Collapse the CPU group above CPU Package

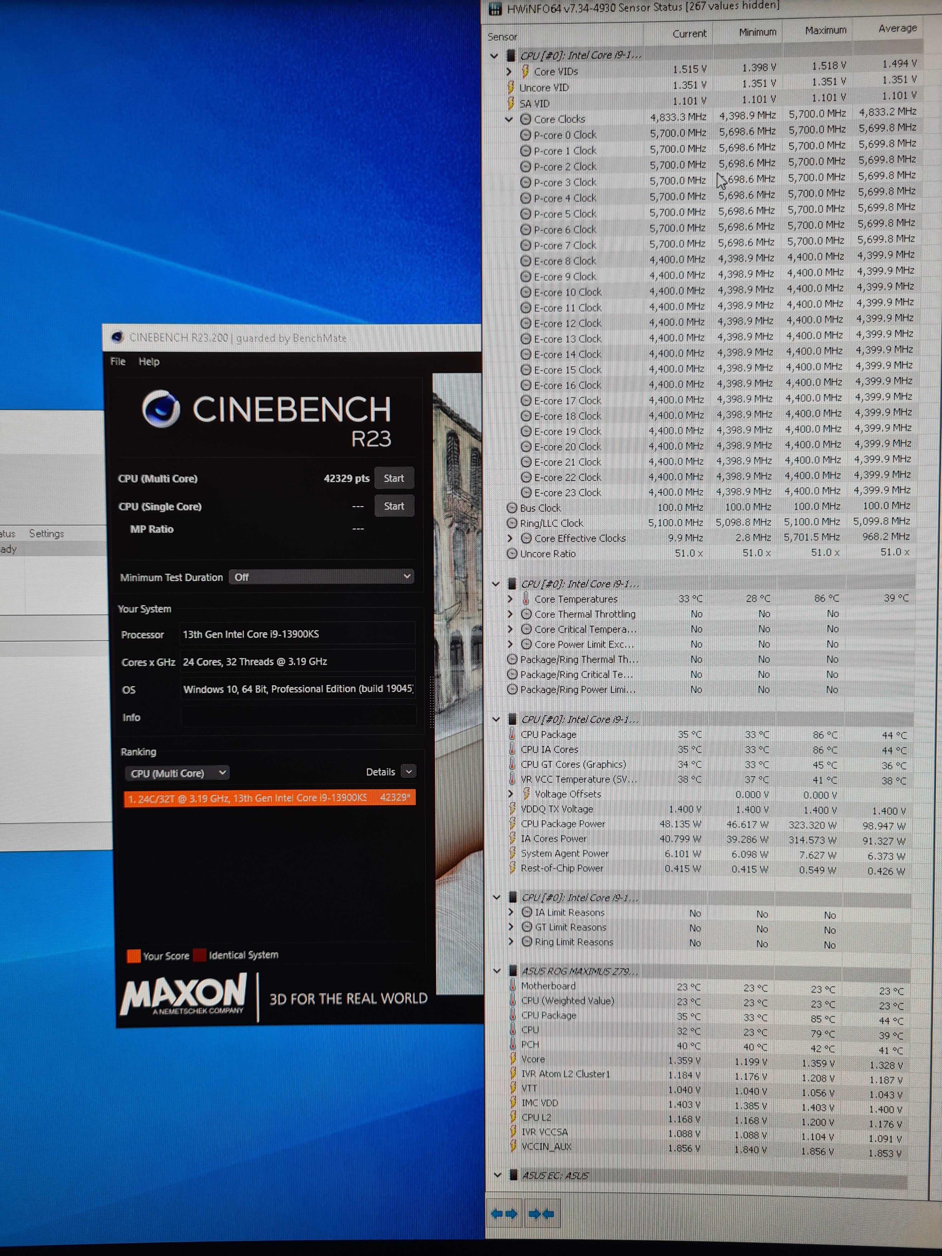coord(496,719)
